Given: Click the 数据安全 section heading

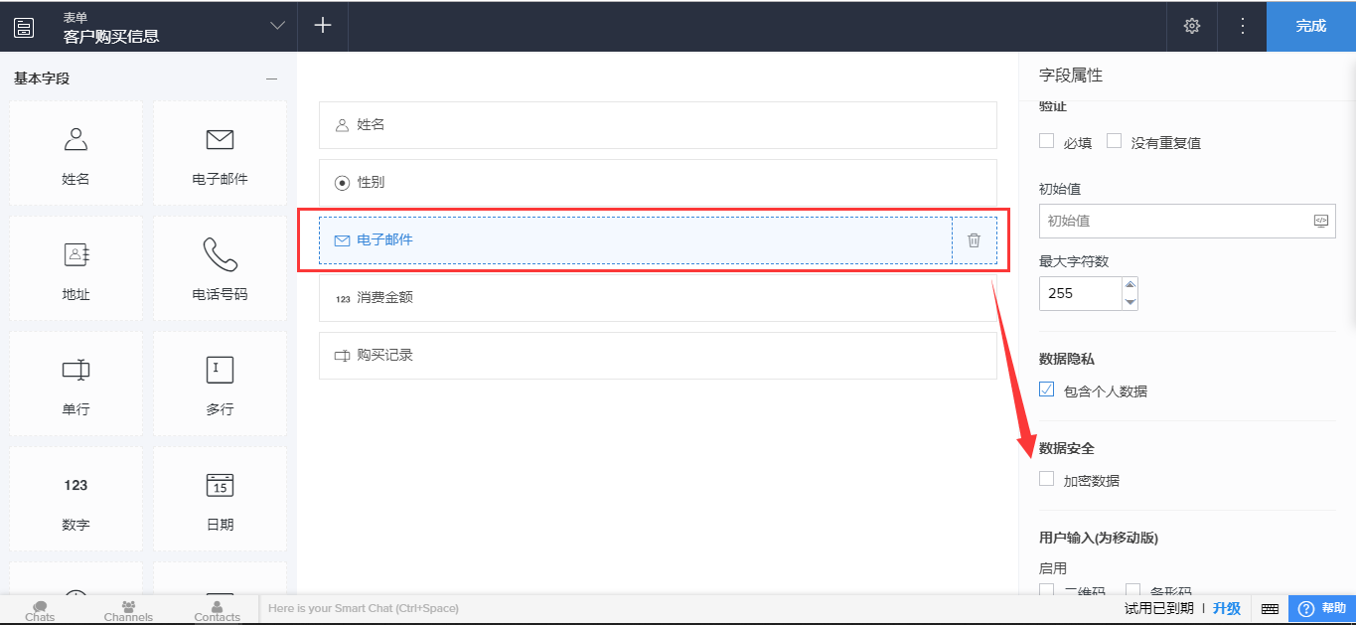Looking at the screenshot, I should 1067,448.
